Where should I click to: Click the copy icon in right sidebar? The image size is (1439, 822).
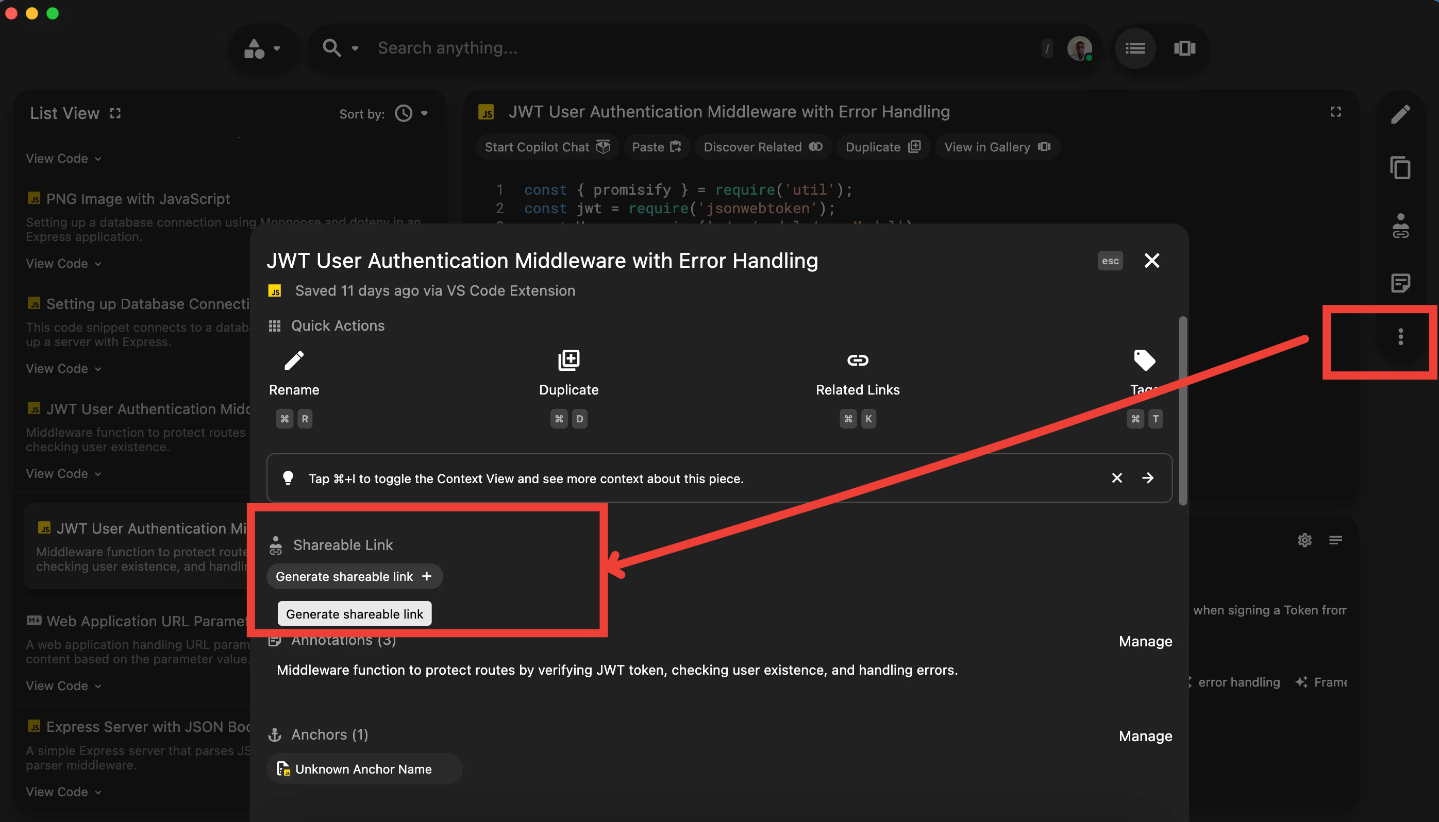pyautogui.click(x=1400, y=168)
